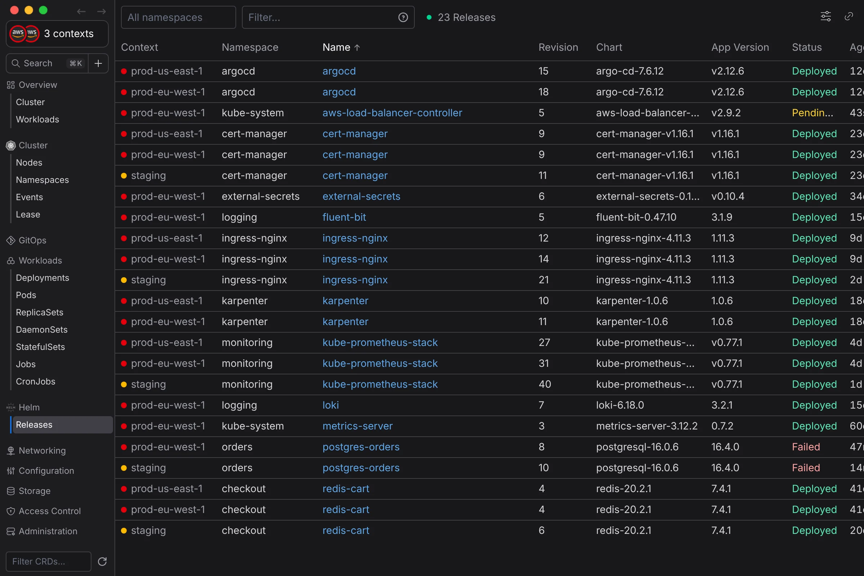Refresh CRDs with the reload icon

point(102,561)
